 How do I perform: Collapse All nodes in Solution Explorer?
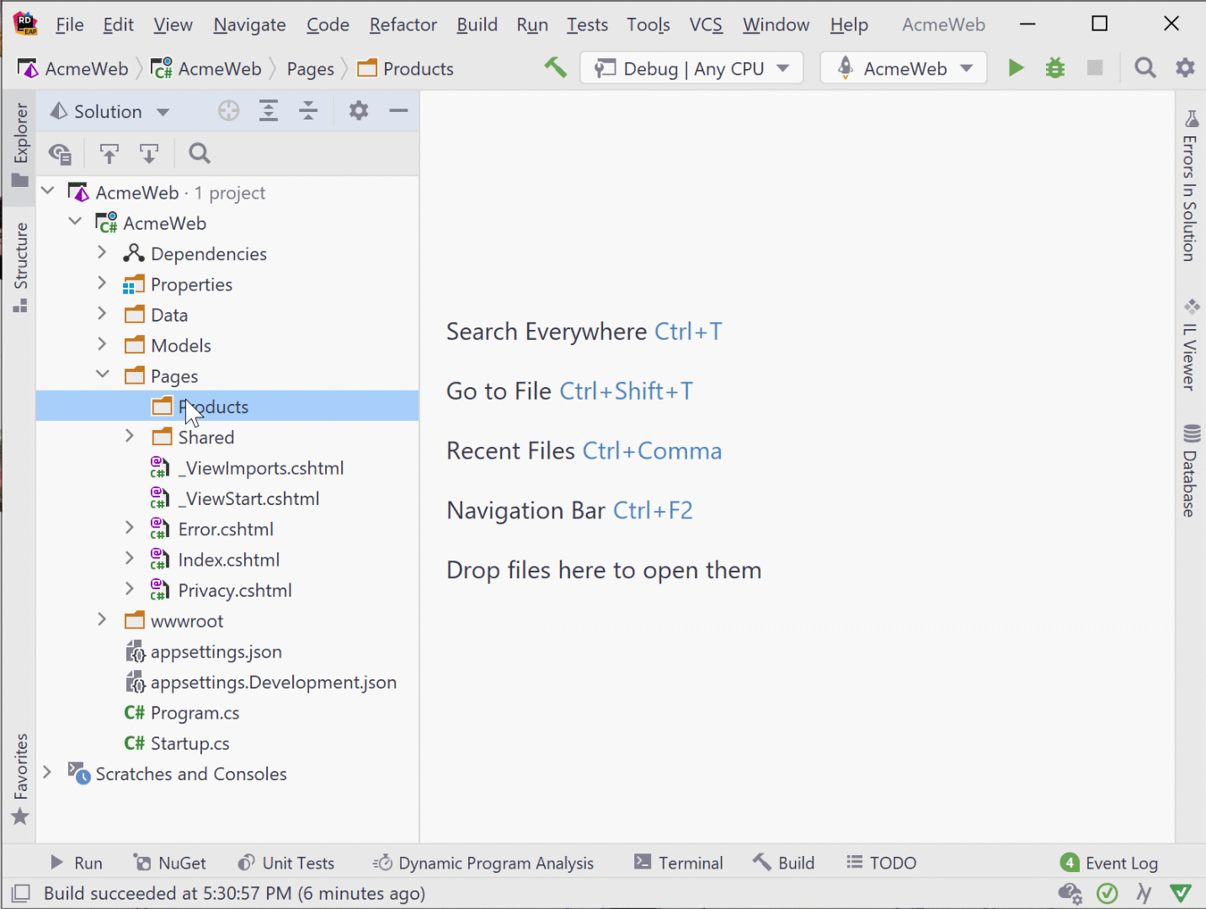[x=308, y=110]
